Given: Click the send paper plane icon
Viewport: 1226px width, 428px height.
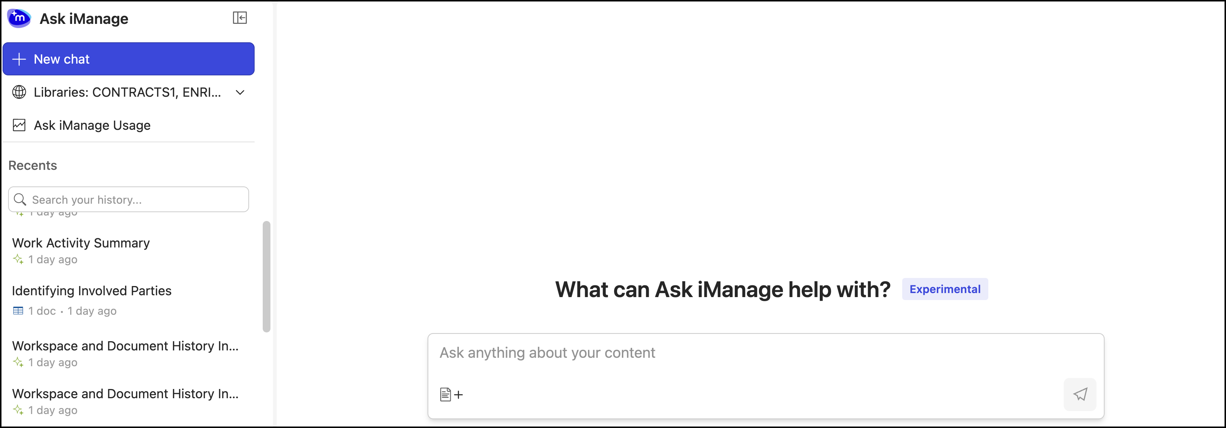Looking at the screenshot, I should coord(1080,394).
